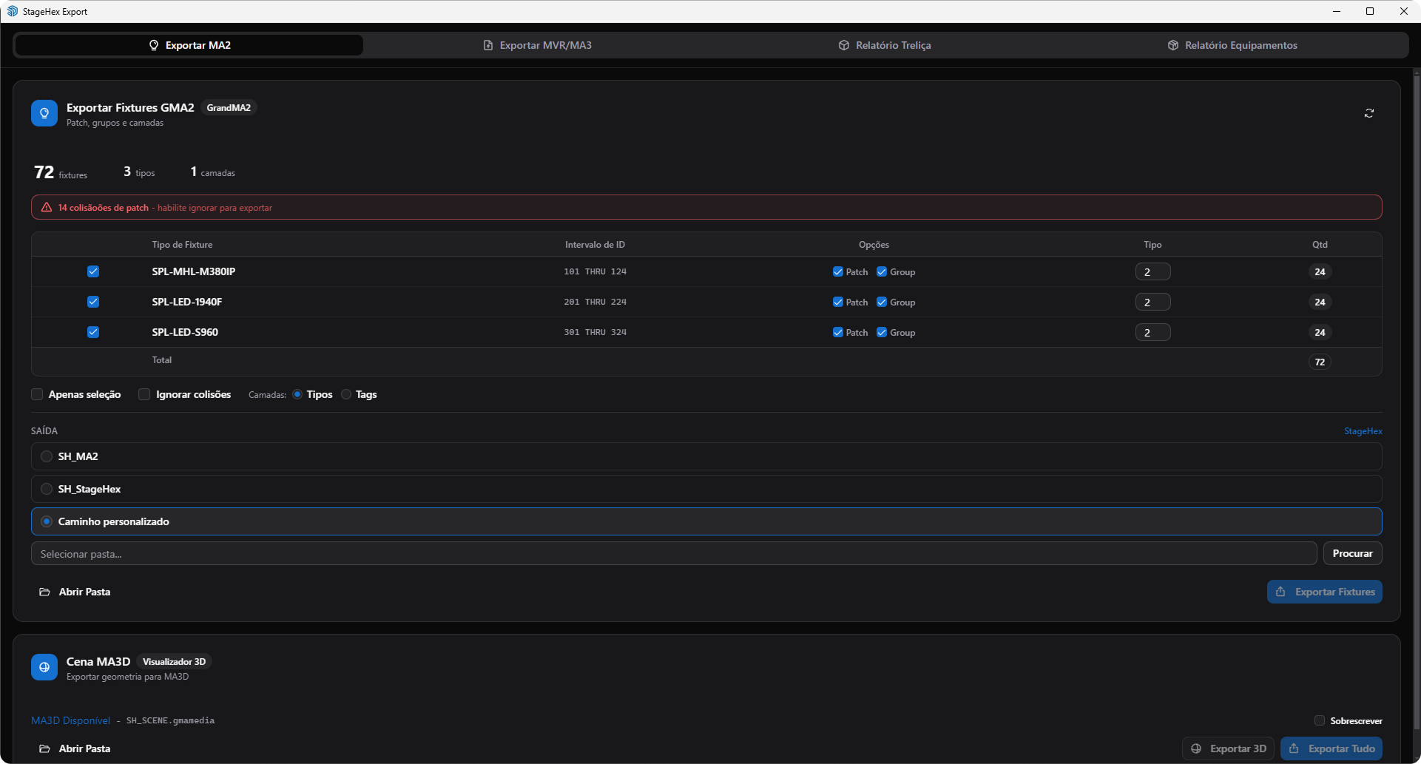The width and height of the screenshot is (1421, 764).
Task: Switch to Relatório Equipamentos tab
Action: [x=1233, y=45]
